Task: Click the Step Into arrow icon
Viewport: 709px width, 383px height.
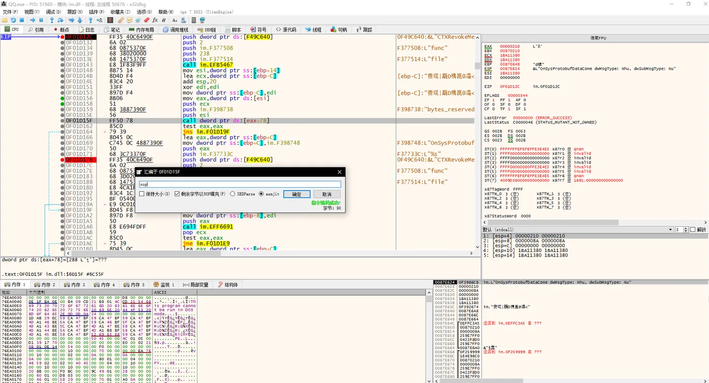Action: tap(52, 20)
